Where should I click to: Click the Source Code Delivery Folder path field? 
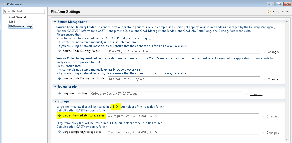point(184,51)
